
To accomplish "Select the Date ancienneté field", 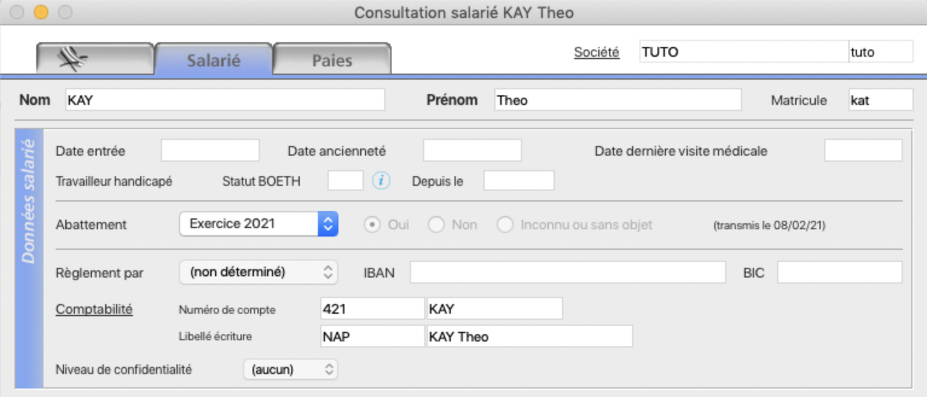I will [x=472, y=150].
